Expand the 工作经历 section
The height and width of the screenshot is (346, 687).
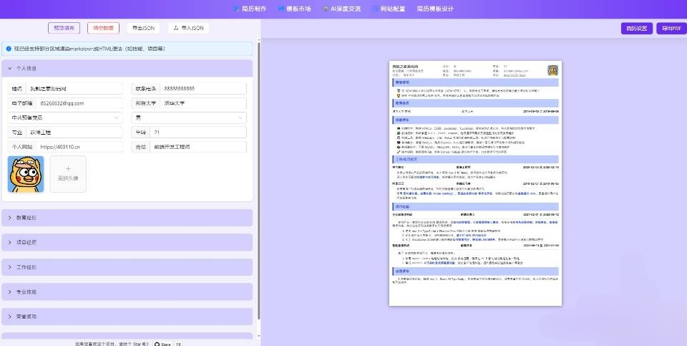[127, 267]
